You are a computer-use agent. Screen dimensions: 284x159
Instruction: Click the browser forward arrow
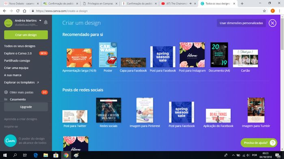pos(11,11)
